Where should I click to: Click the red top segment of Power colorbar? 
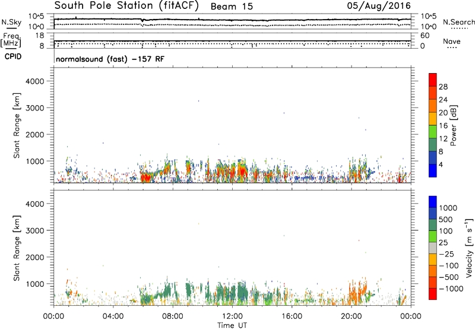coord(433,80)
